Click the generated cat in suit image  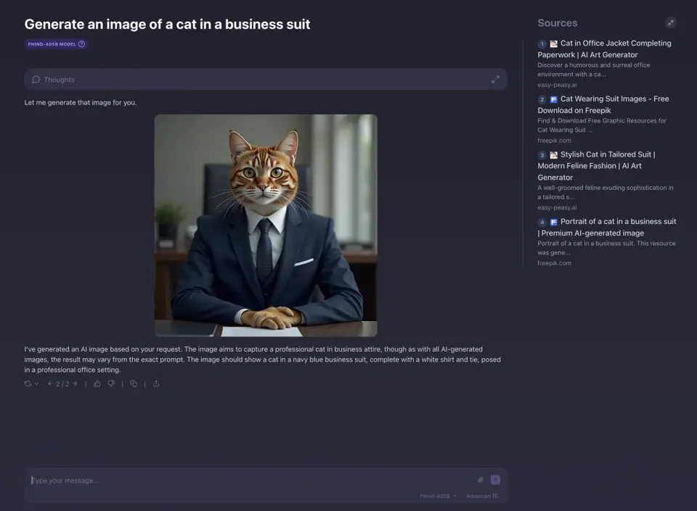point(266,225)
